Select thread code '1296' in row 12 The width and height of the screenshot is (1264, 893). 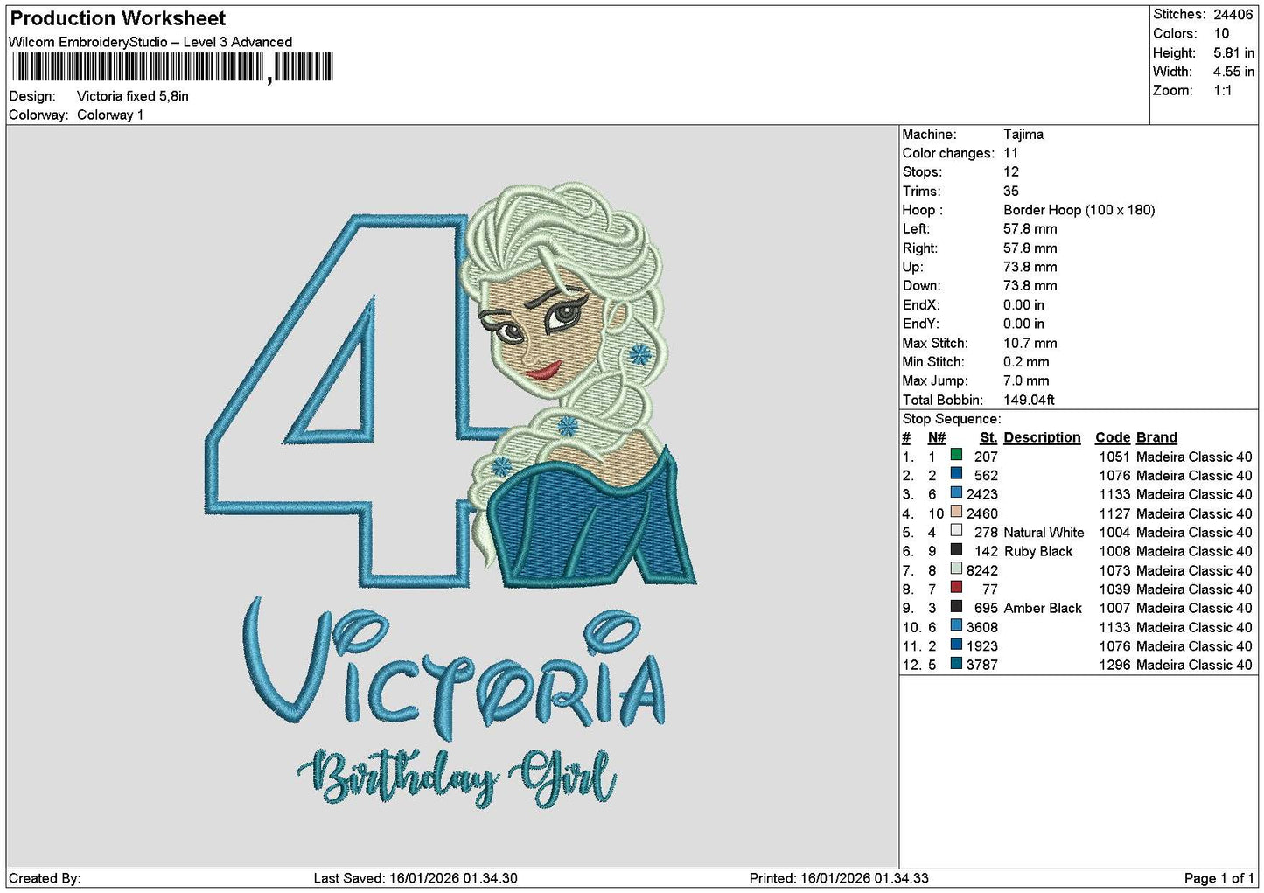[1114, 665]
